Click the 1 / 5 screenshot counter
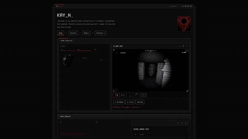 [115, 90]
